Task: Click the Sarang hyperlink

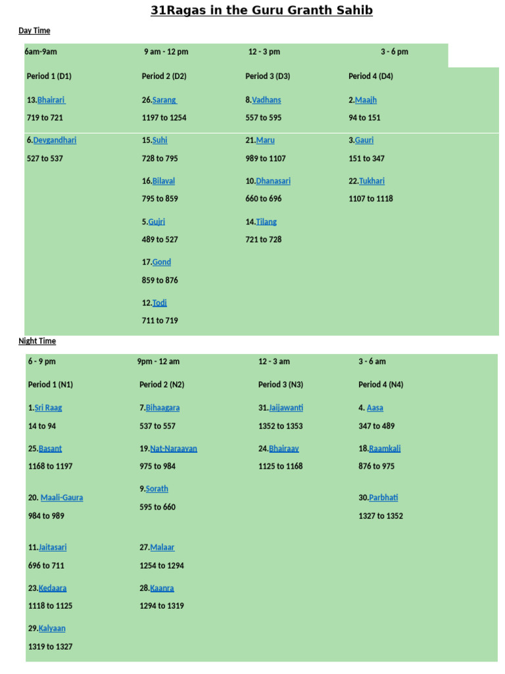Action: 164,100
